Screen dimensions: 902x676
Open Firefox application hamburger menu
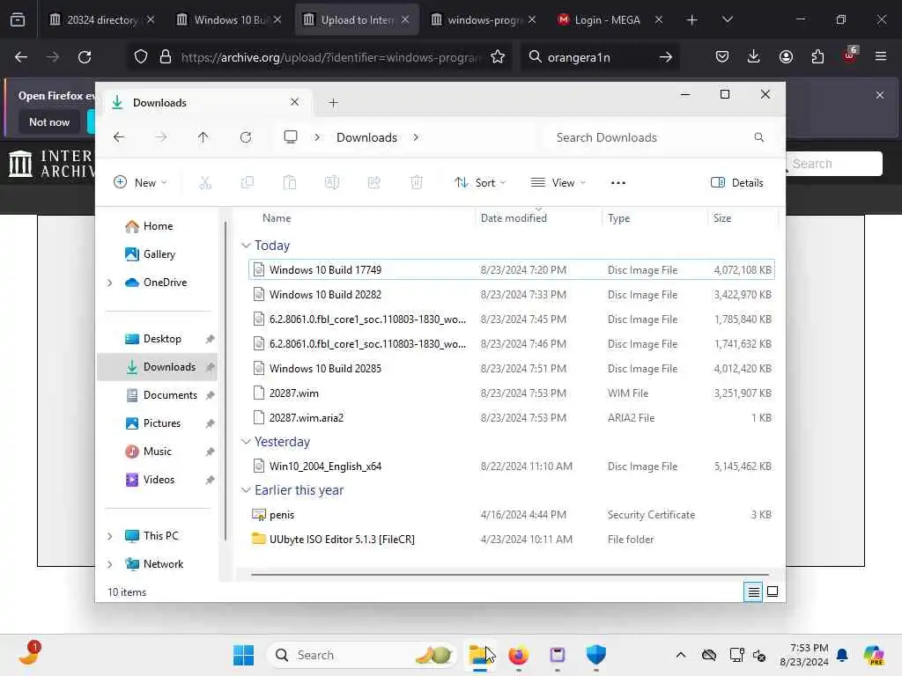point(881,56)
